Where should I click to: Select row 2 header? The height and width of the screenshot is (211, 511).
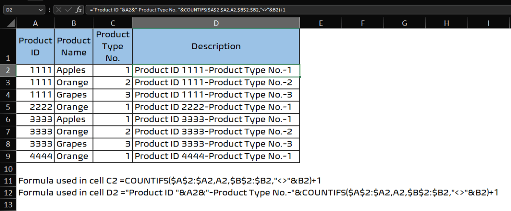tap(8, 70)
